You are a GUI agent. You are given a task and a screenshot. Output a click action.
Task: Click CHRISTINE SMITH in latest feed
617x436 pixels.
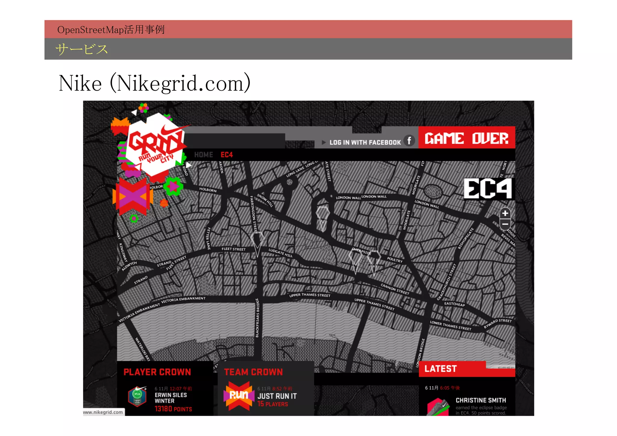click(481, 400)
